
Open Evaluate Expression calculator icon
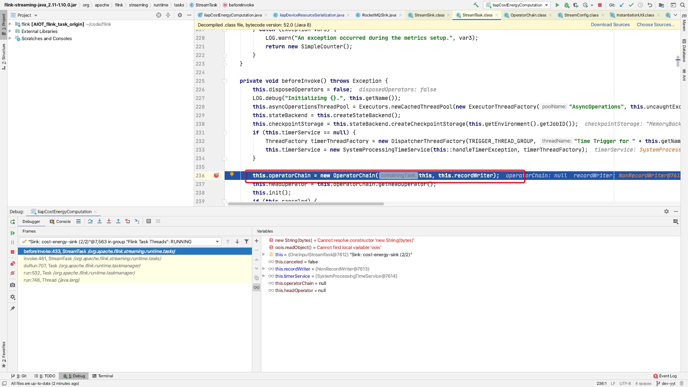[x=149, y=221]
